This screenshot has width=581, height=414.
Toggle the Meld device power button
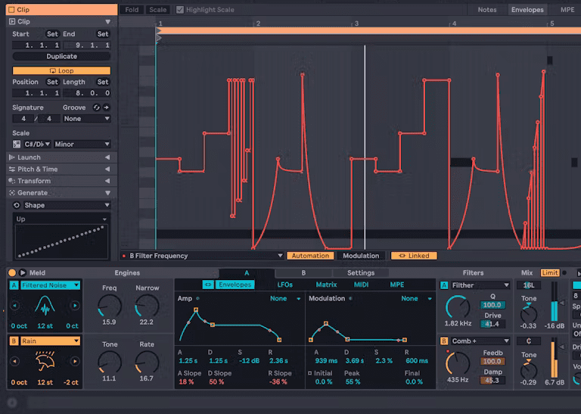[12, 272]
